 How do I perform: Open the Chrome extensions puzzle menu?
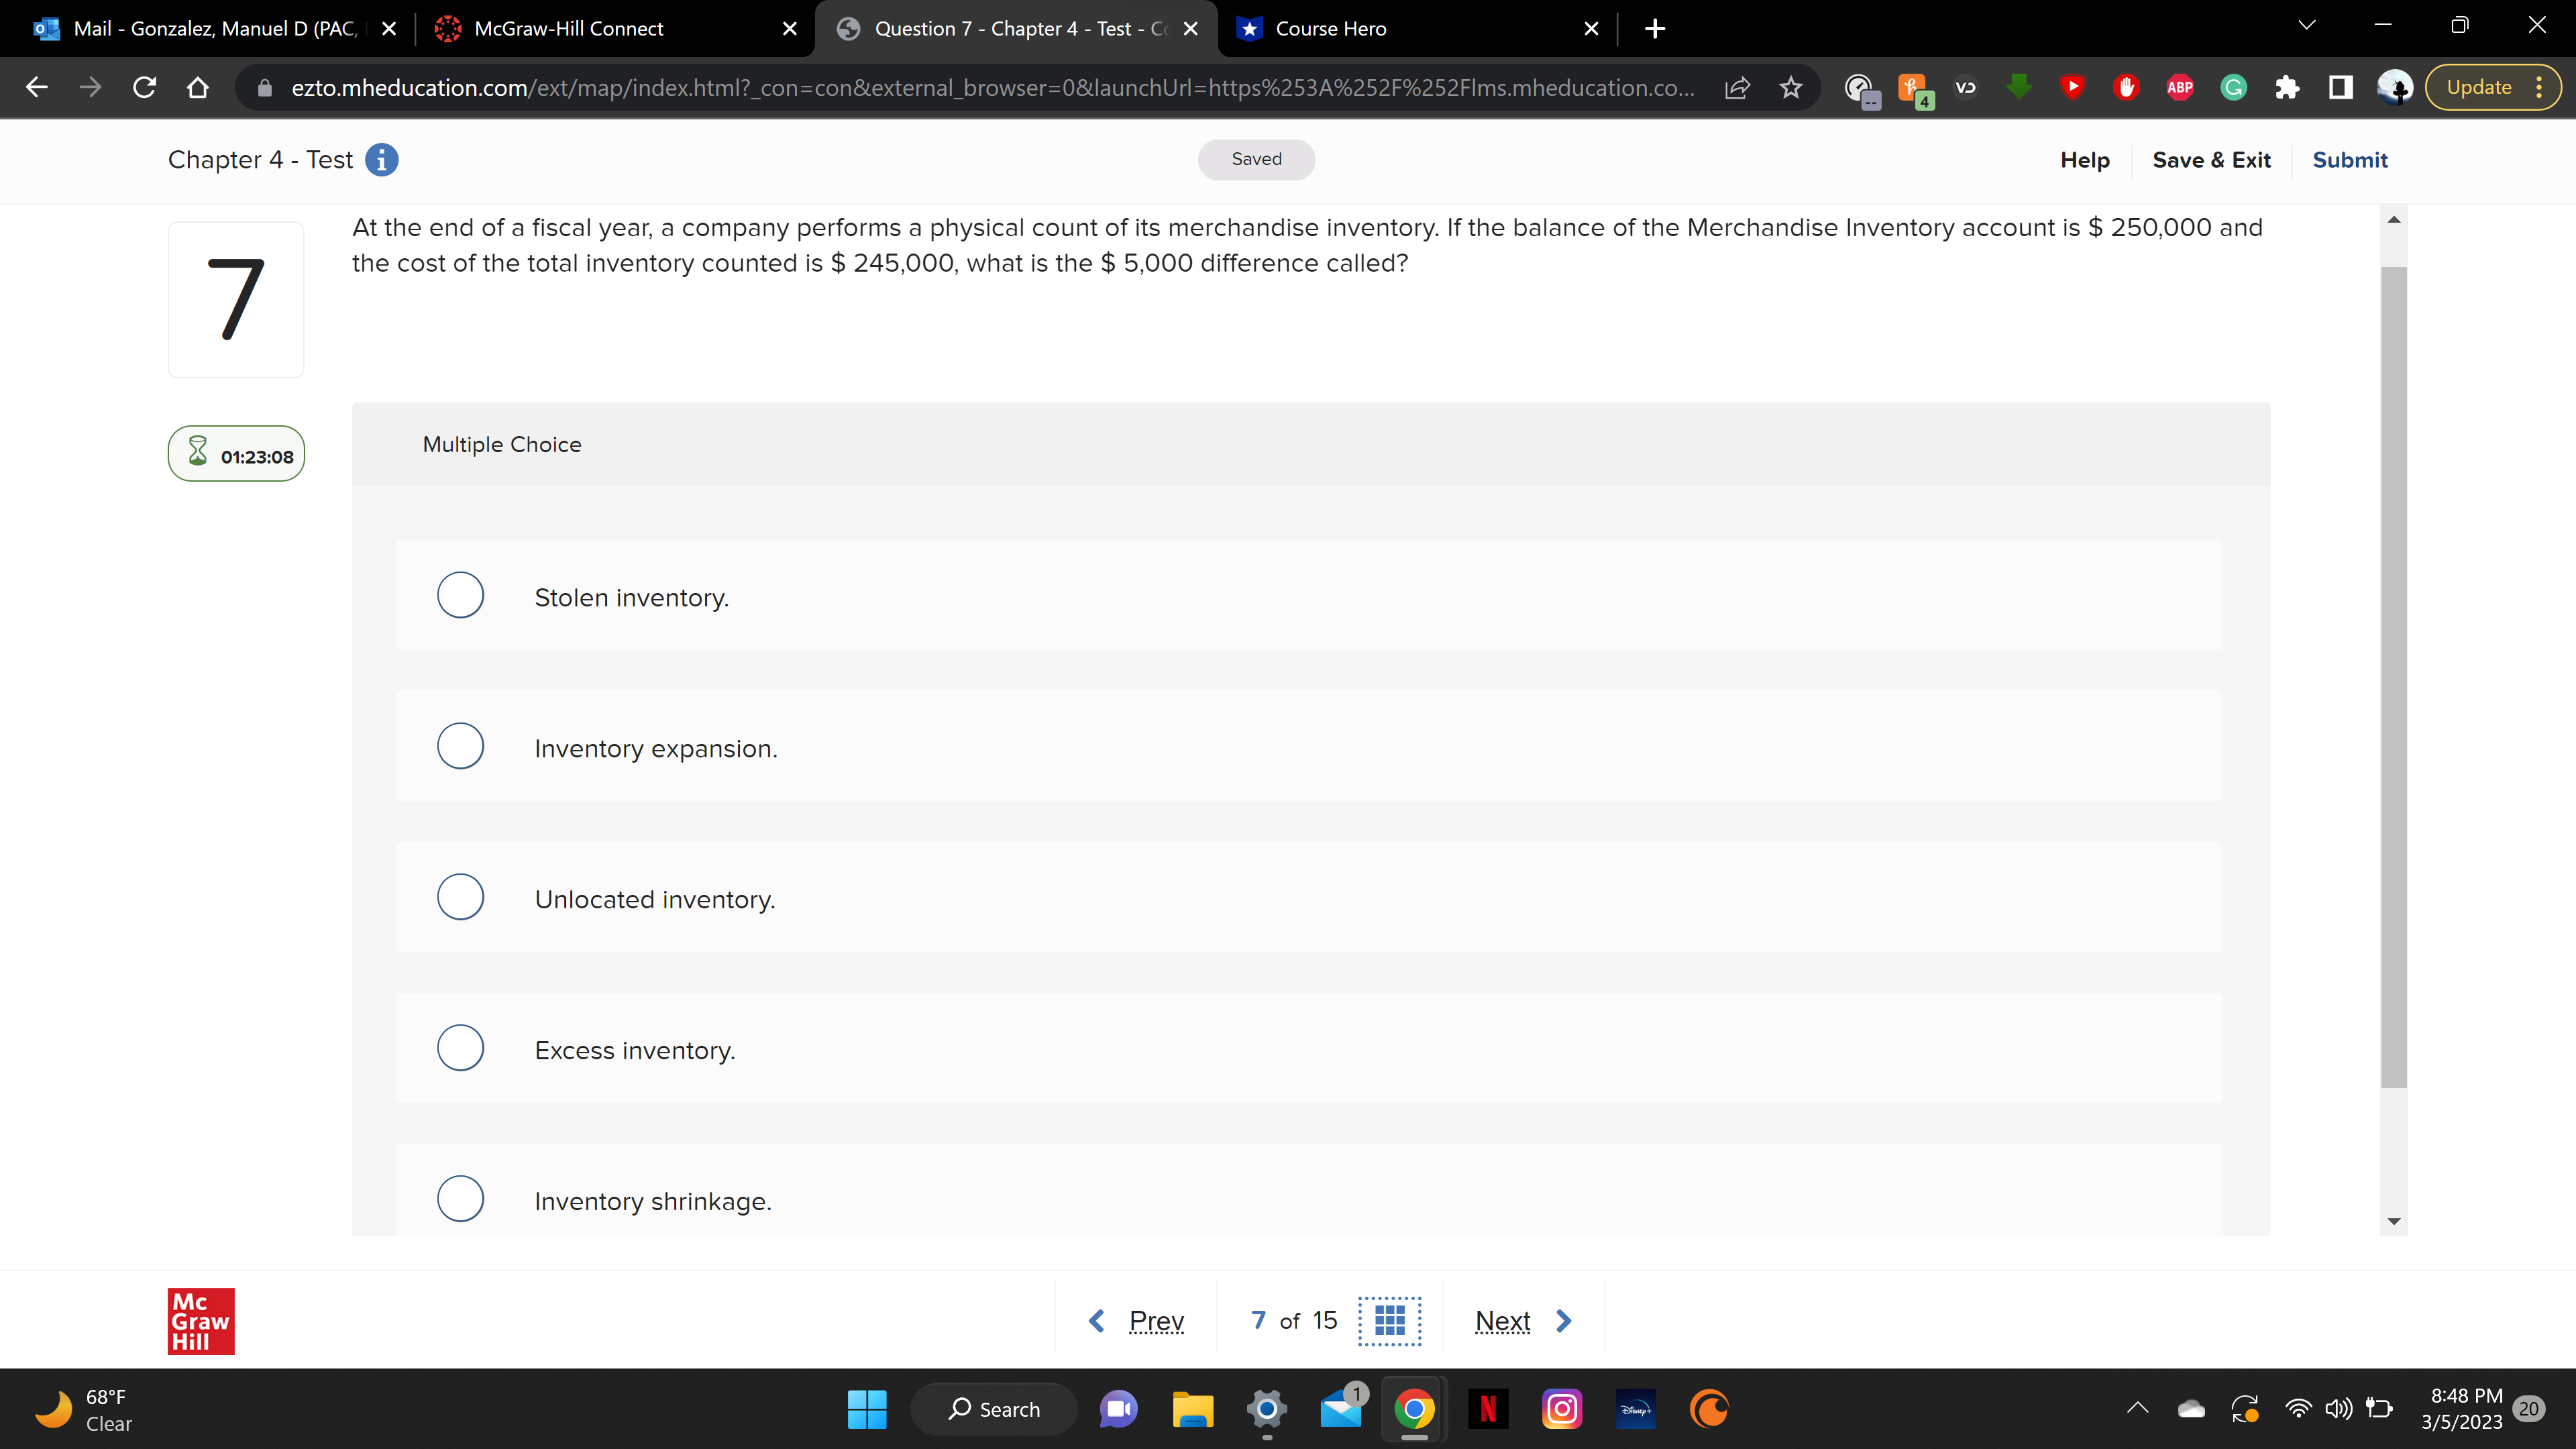tap(2288, 87)
